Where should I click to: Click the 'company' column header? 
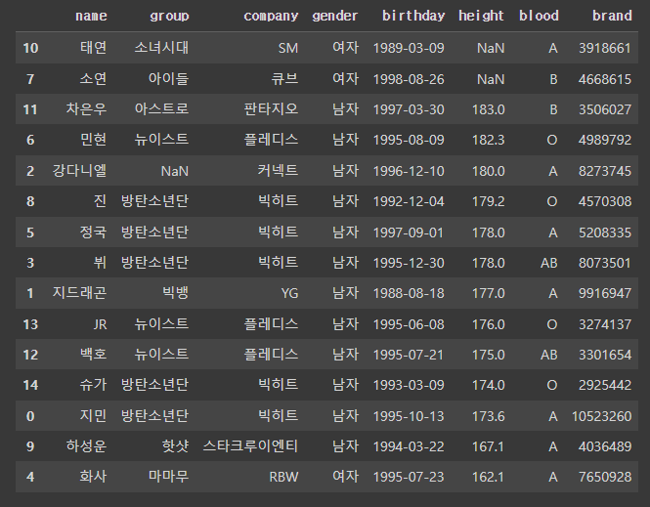(271, 17)
